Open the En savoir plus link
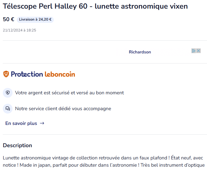Screen dimensions: 207x170 21,123
